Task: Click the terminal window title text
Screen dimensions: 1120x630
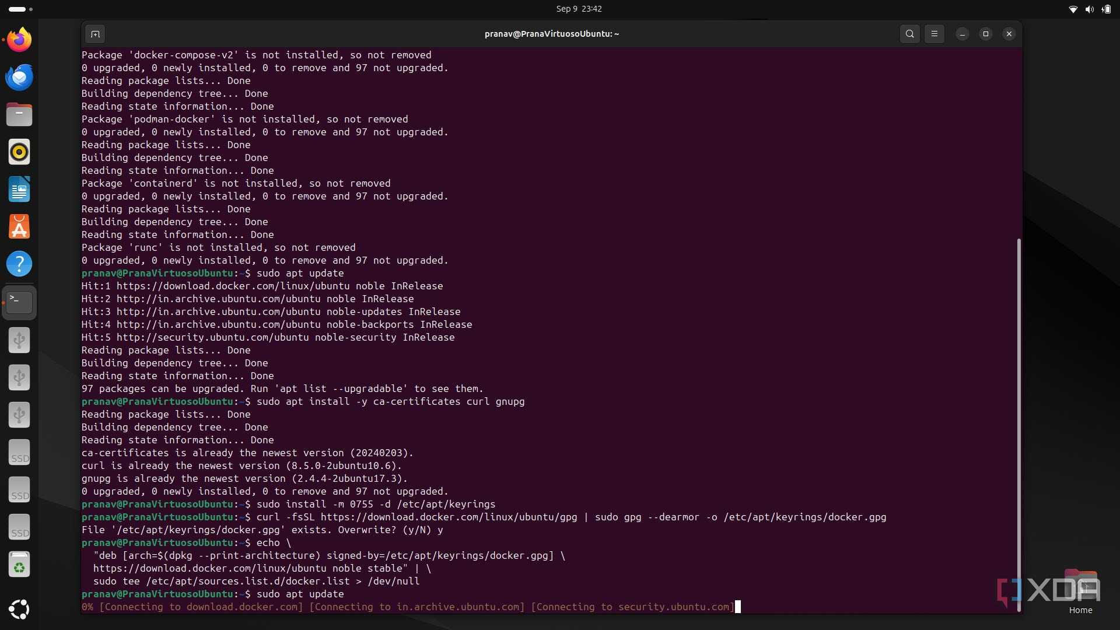Action: 552,34
